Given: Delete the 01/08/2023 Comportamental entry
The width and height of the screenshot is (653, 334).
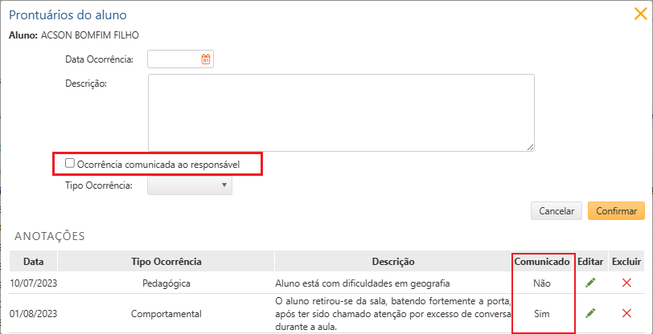Looking at the screenshot, I should coord(626,313).
